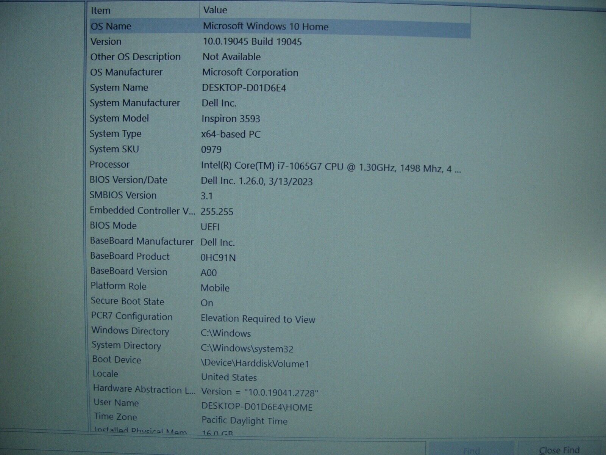Click the Inspiron 3593 value
Viewport: 606px width, 455px height.
tap(231, 119)
